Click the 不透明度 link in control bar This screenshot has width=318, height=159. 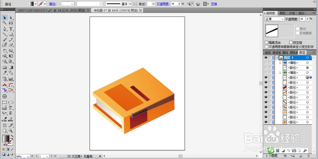(163, 4)
